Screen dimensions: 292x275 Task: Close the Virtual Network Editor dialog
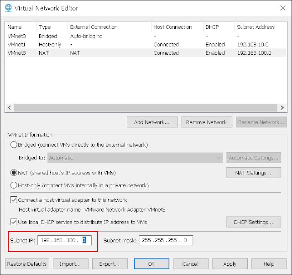(x=283, y=8)
